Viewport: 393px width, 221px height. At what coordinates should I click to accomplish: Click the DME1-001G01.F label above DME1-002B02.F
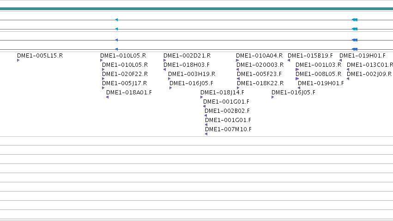coord(226,101)
